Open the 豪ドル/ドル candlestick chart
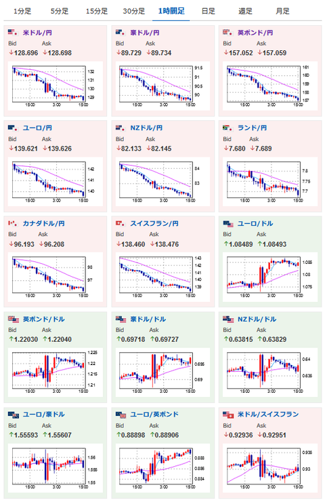The image size is (325, 500). click(162, 373)
